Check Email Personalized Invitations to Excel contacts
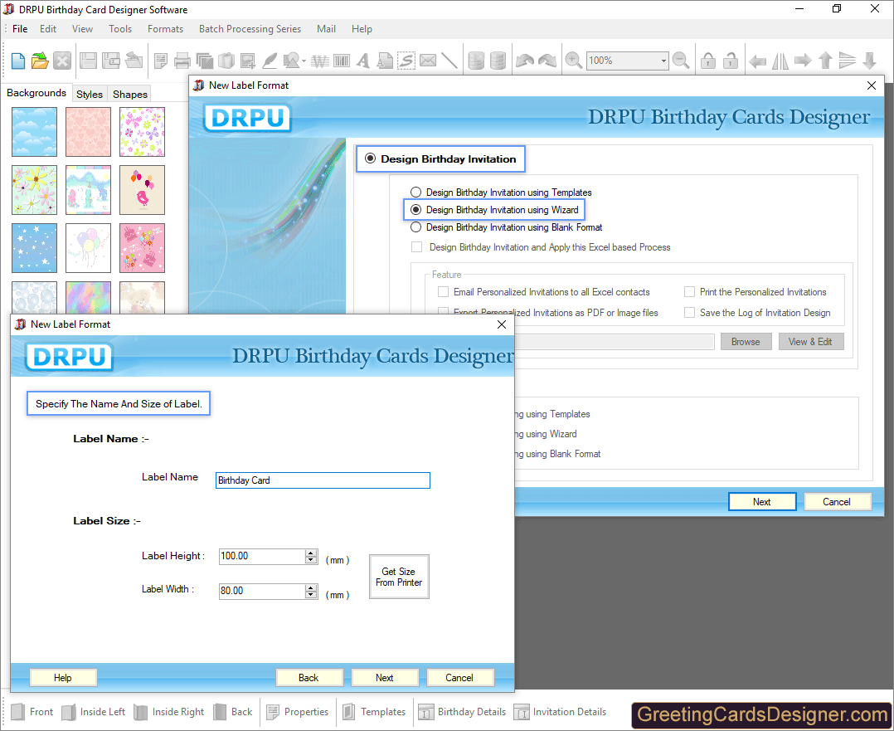This screenshot has width=894, height=731. tap(443, 291)
